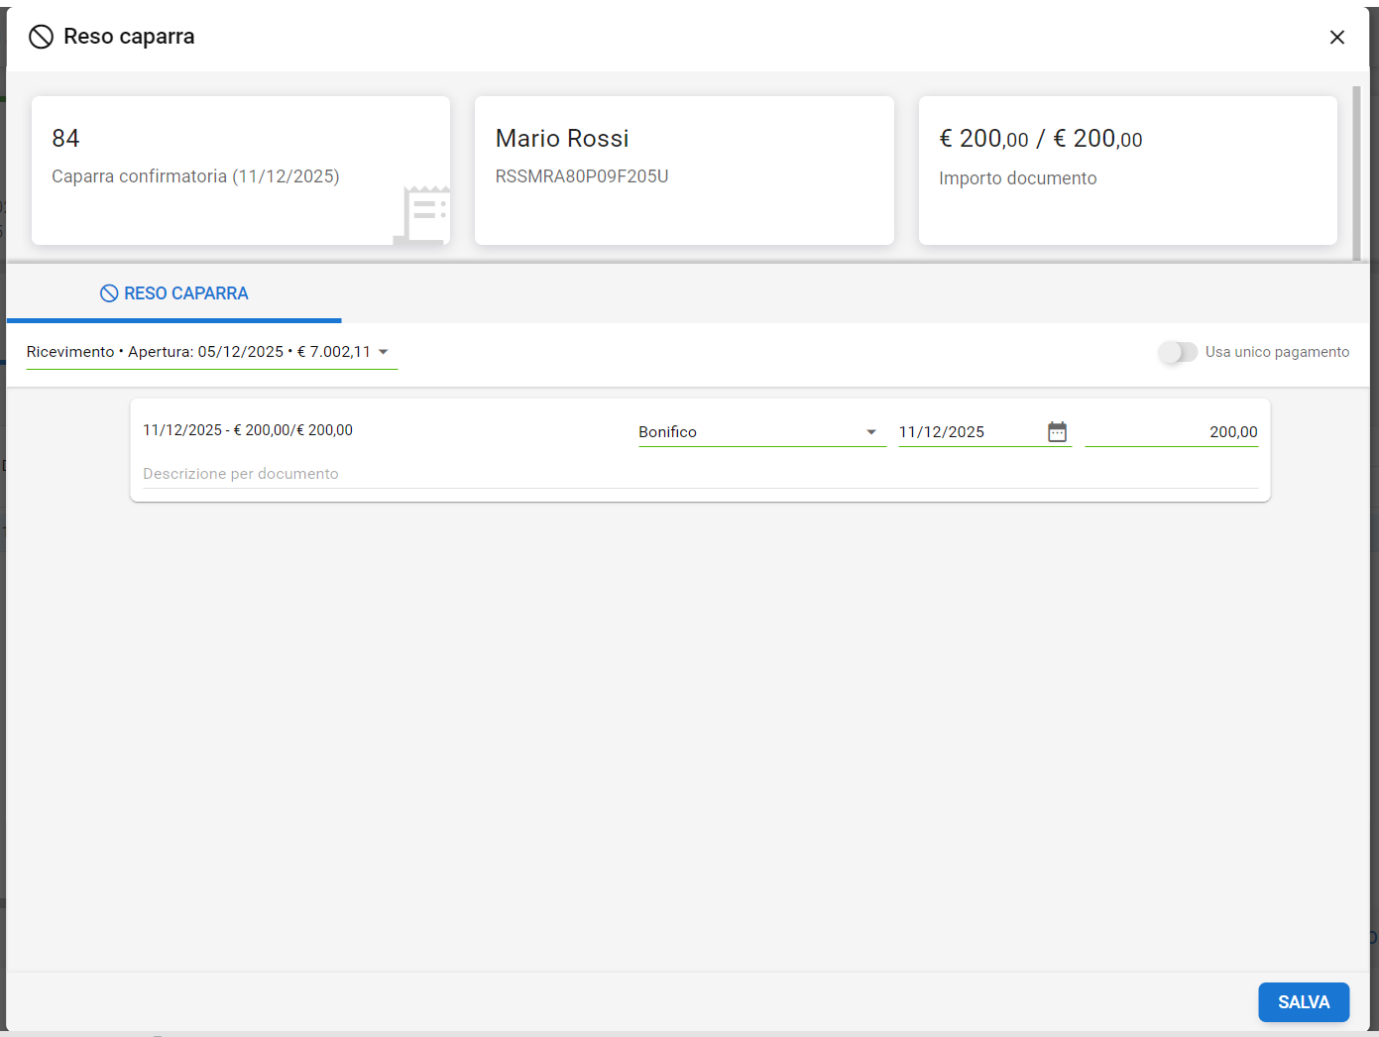This screenshot has width=1379, height=1037.
Task: Toggle Usa unico pagamento switch
Action: tap(1178, 352)
